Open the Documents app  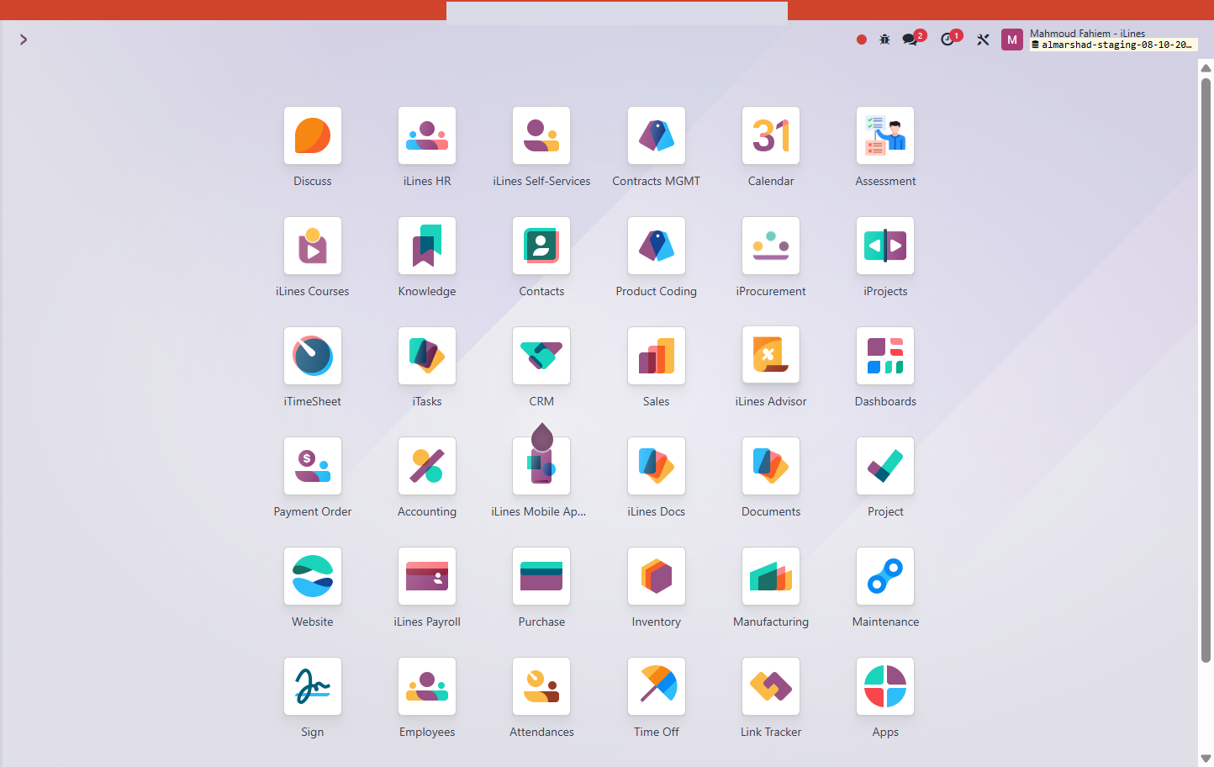(x=771, y=466)
